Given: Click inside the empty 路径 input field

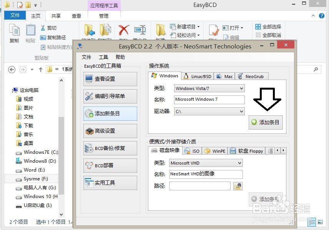Looking at the screenshot, I should (200, 186).
